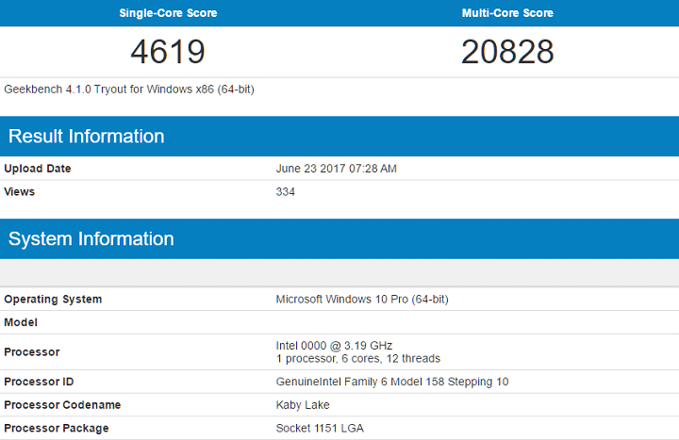The image size is (679, 440).
Task: Select Microsoft Windows 10 Pro (64-bit) value
Action: coord(362,299)
